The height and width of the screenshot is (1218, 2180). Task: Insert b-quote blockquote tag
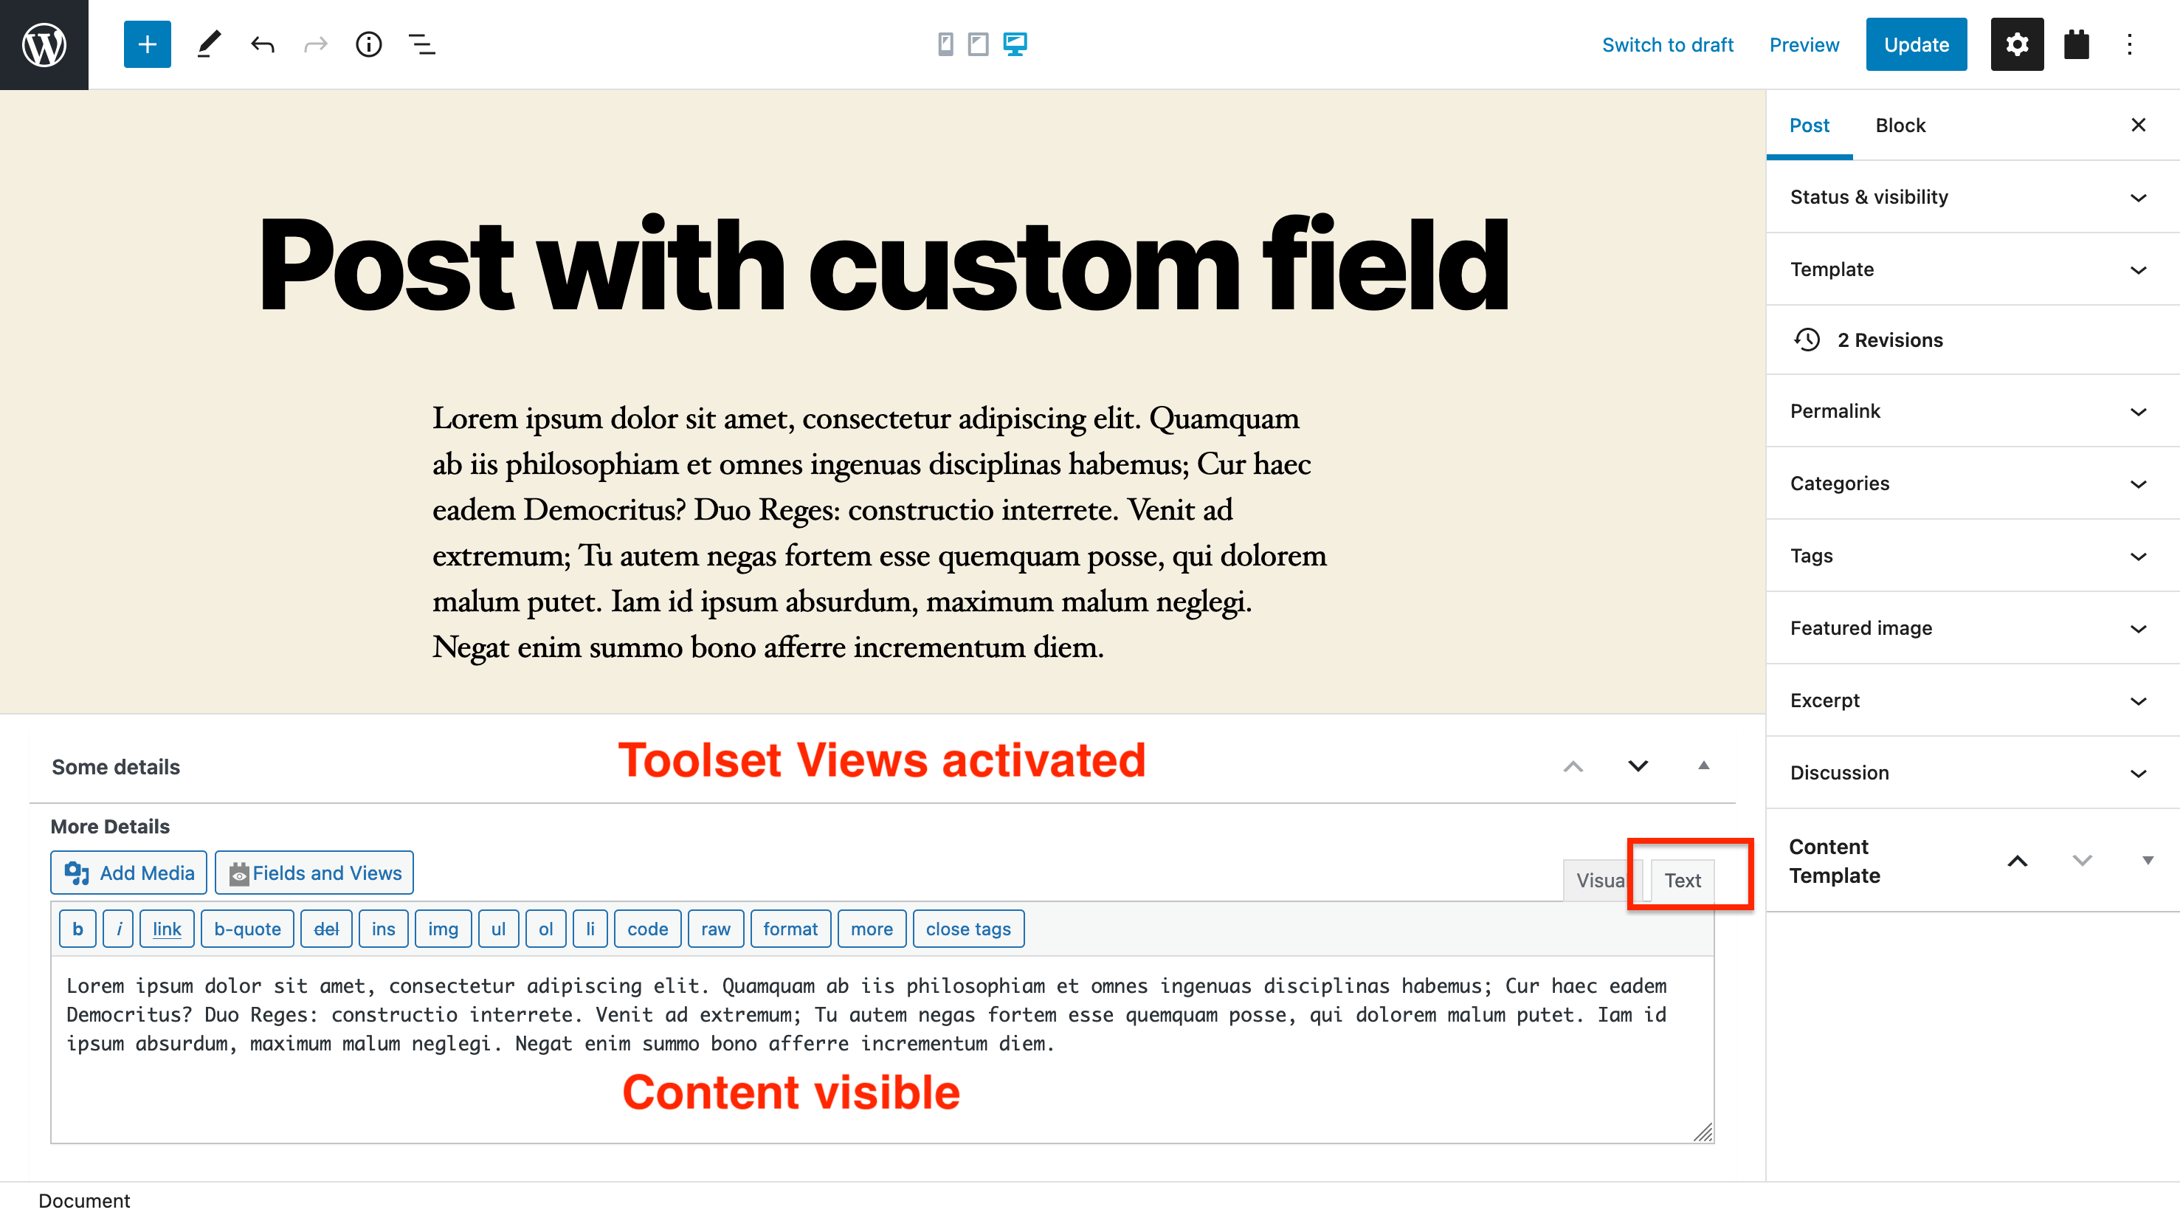click(x=247, y=929)
